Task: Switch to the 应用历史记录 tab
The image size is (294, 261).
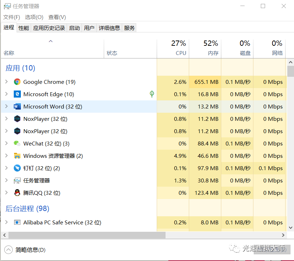Action: [x=49, y=28]
